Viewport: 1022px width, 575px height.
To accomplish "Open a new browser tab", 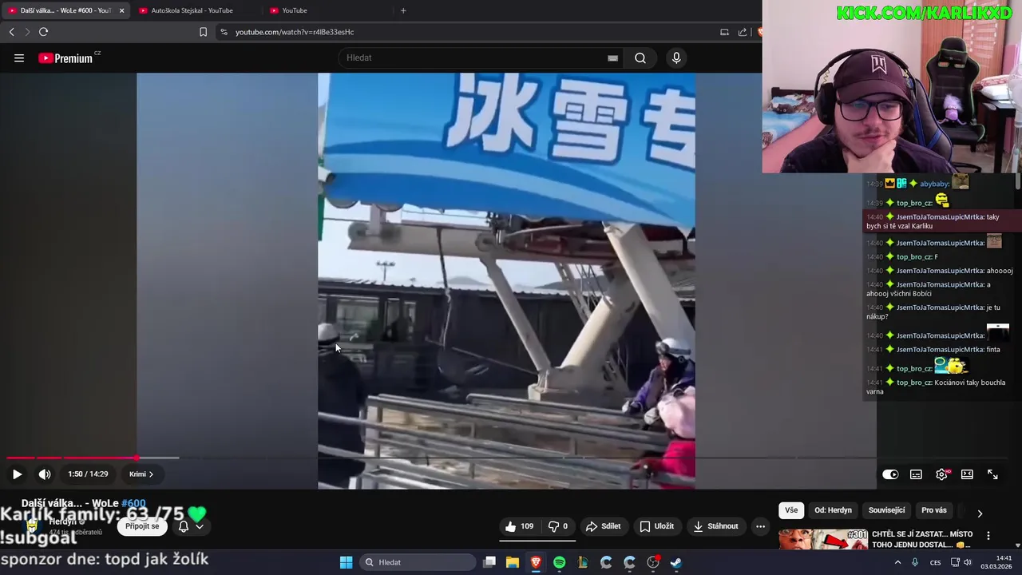I will pyautogui.click(x=403, y=10).
